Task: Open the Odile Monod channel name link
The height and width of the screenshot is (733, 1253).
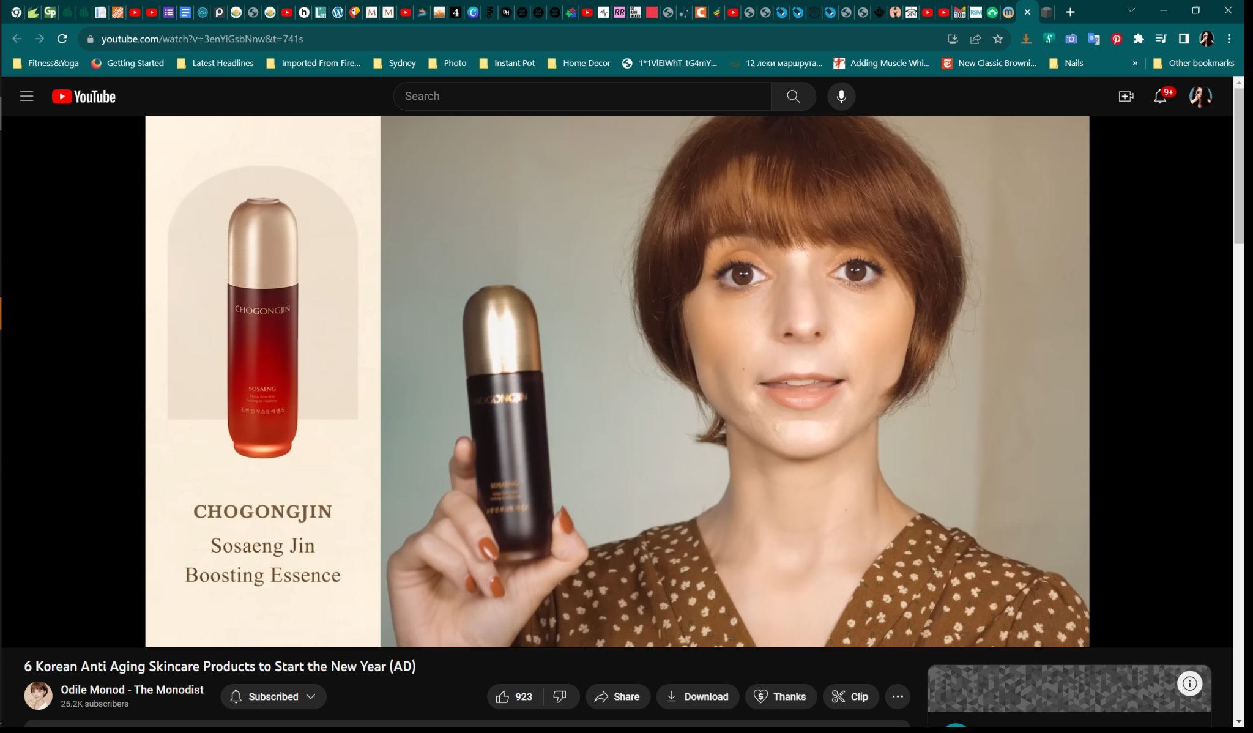Action: point(132,690)
